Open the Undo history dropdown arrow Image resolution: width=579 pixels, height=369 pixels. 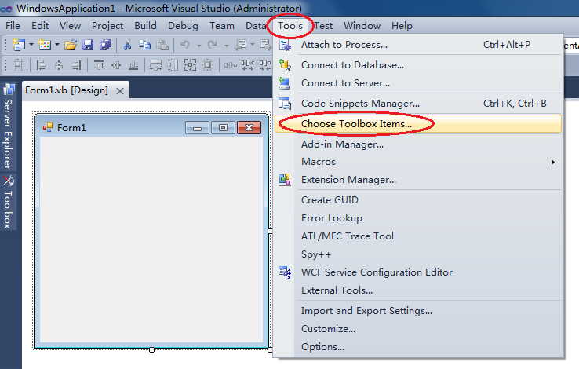pos(199,46)
